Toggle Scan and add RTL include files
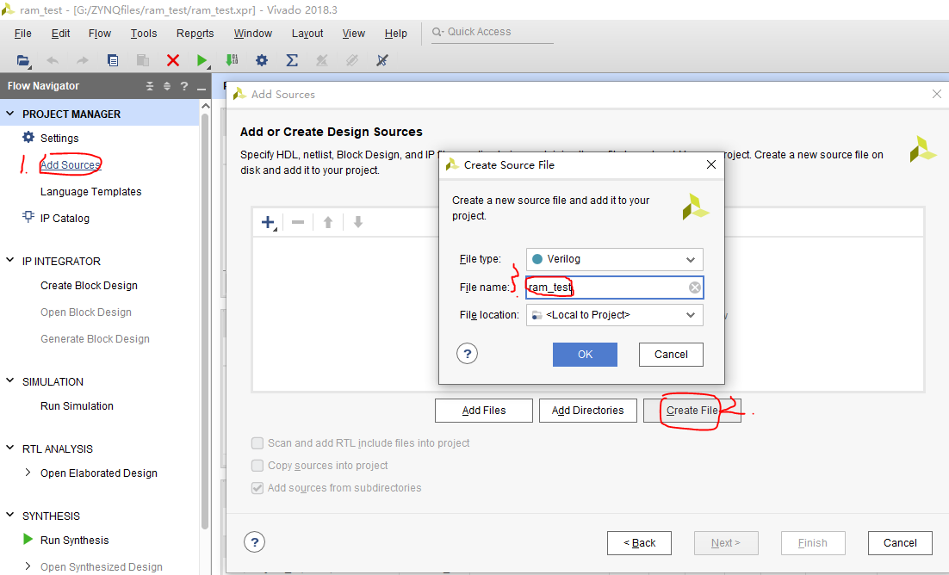 pyautogui.click(x=257, y=443)
